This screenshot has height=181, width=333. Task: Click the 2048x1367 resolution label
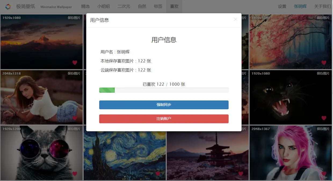(261, 129)
